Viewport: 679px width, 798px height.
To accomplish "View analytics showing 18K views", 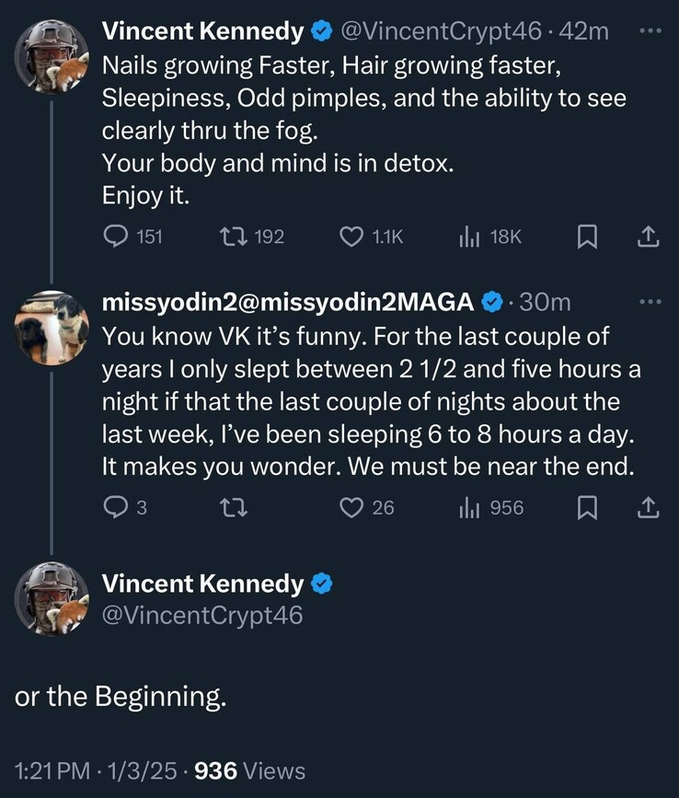I will pyautogui.click(x=471, y=237).
